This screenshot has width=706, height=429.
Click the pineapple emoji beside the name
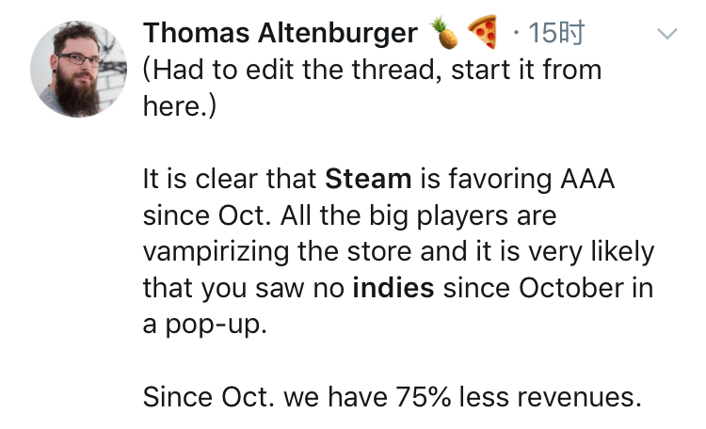pyautogui.click(x=443, y=32)
